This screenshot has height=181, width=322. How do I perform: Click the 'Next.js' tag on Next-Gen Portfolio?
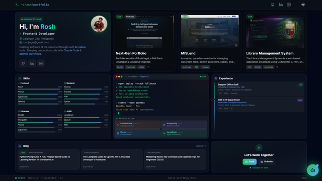pos(120,67)
